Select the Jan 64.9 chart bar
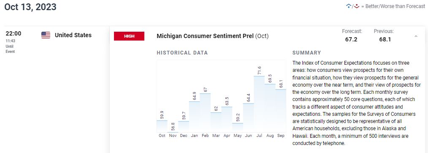Viewport: 428px width, 153px height. pos(194,117)
